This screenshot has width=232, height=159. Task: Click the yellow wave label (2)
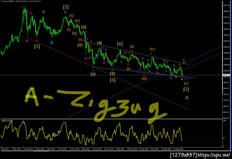click(84, 27)
